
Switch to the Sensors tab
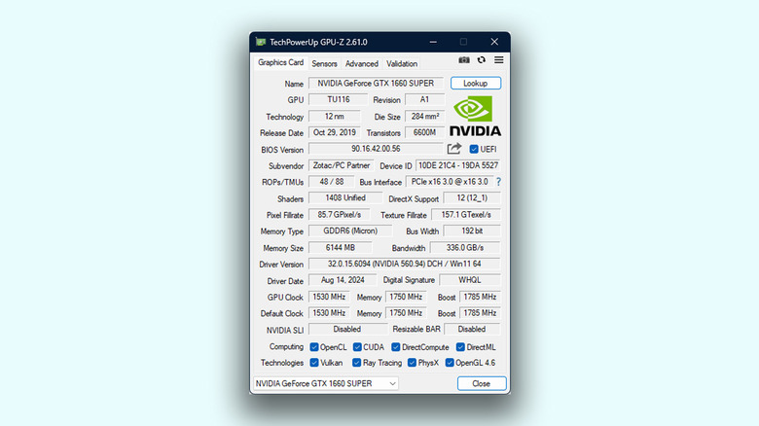point(324,63)
